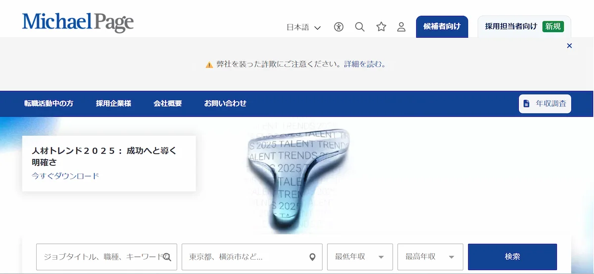Image resolution: width=594 pixels, height=274 pixels.
Task: Open the 採用企業様 menu
Action: tap(113, 103)
